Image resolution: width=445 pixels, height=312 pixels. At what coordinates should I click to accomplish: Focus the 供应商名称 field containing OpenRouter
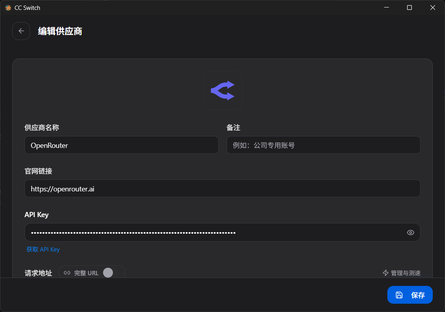122,145
